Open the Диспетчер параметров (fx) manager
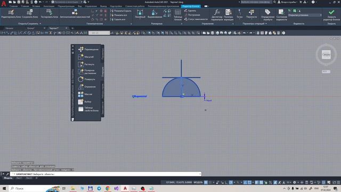The width and height of the screenshot is (341, 192). click(x=217, y=15)
